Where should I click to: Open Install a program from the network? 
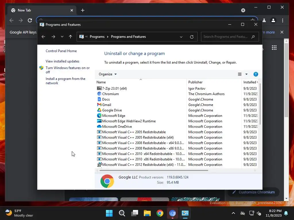(65, 81)
